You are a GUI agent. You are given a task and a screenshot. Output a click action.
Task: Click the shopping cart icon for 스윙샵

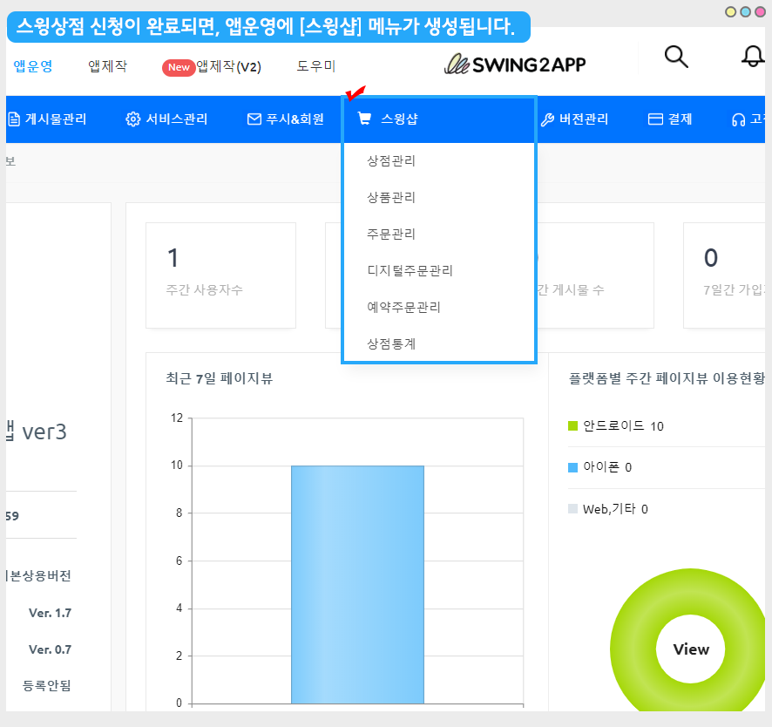(x=364, y=119)
